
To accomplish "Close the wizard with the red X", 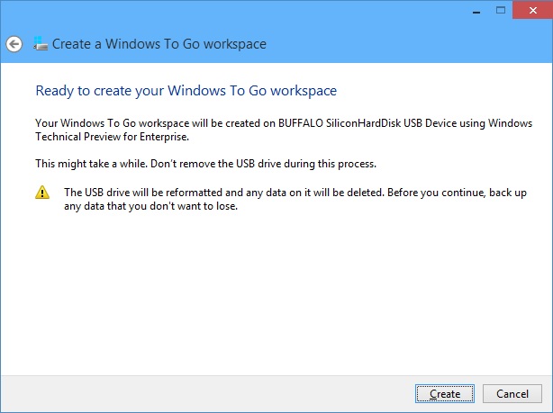I will [532, 10].
